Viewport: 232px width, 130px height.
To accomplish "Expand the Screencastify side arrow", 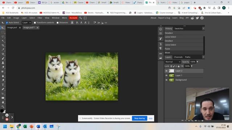I will tap(12, 117).
